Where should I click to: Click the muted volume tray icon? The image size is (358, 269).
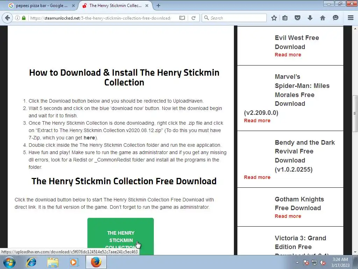pos(323,262)
